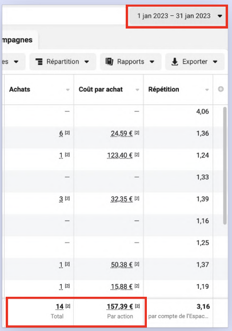Open the Rapports dropdown

pyautogui.click(x=131, y=62)
